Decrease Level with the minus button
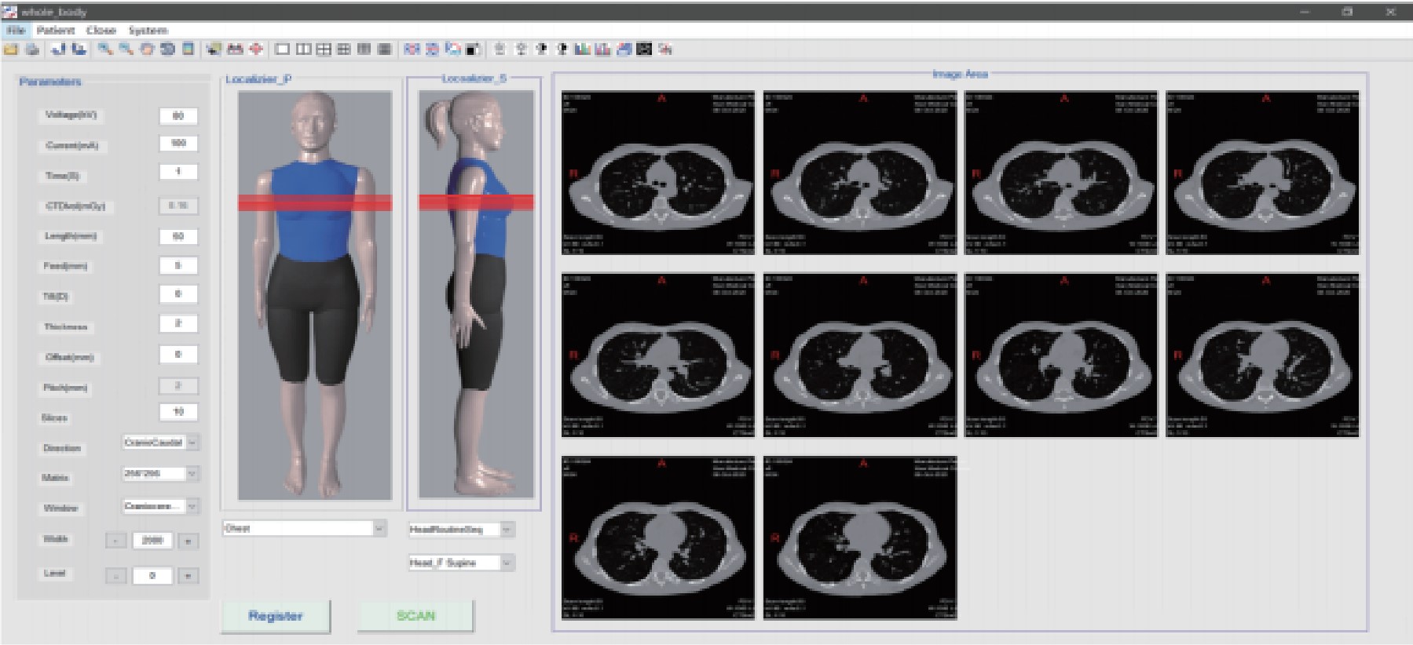 coord(116,576)
